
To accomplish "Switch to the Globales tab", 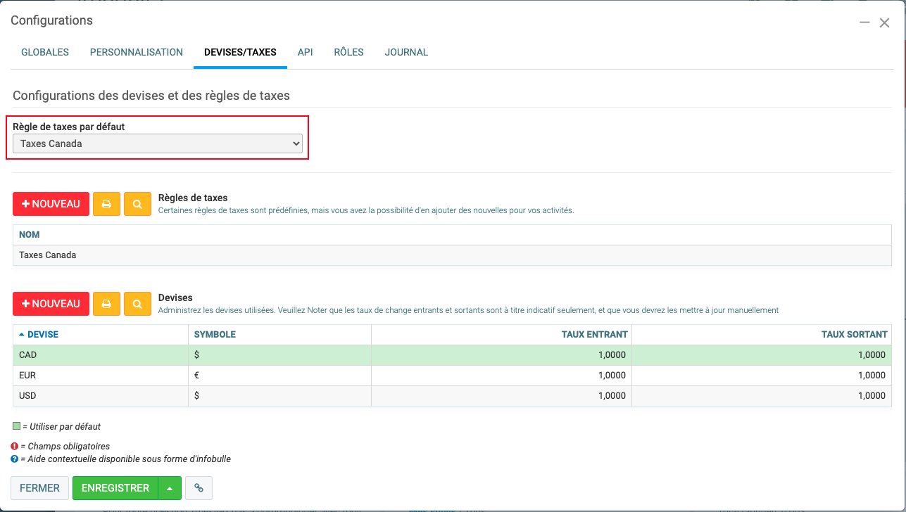I will [45, 52].
